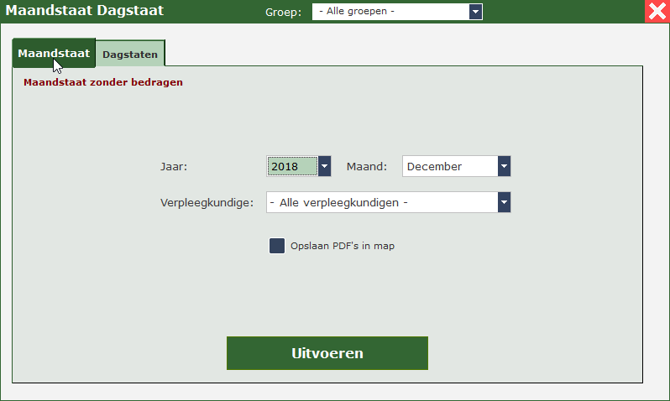Click the "Maand:" label

tap(367, 167)
